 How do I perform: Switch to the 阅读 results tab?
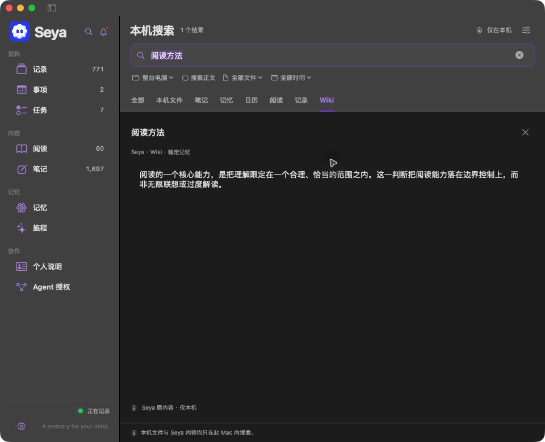[x=276, y=100]
